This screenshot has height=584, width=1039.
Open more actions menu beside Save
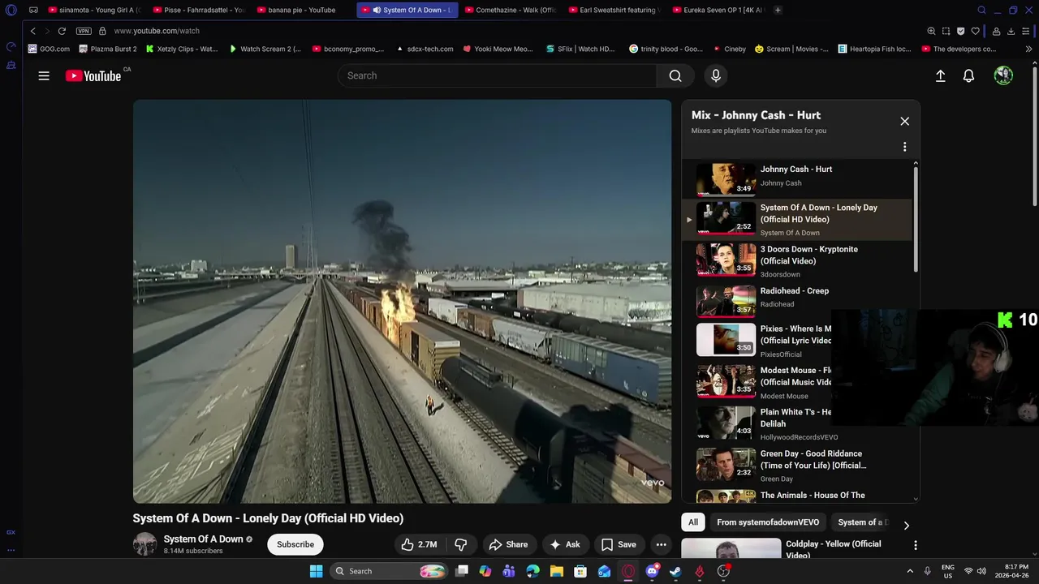[x=662, y=544]
